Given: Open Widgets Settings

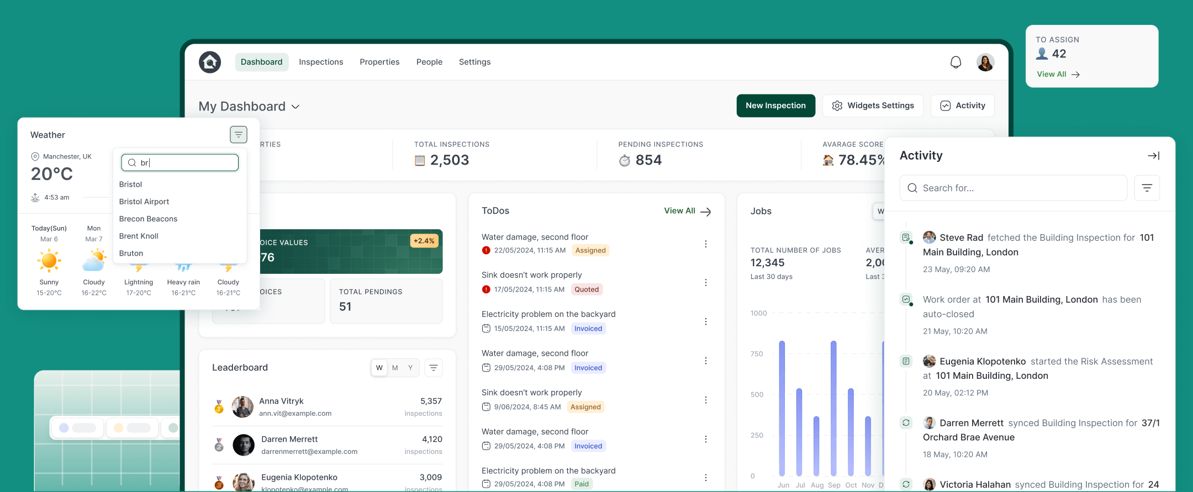Looking at the screenshot, I should tap(873, 105).
